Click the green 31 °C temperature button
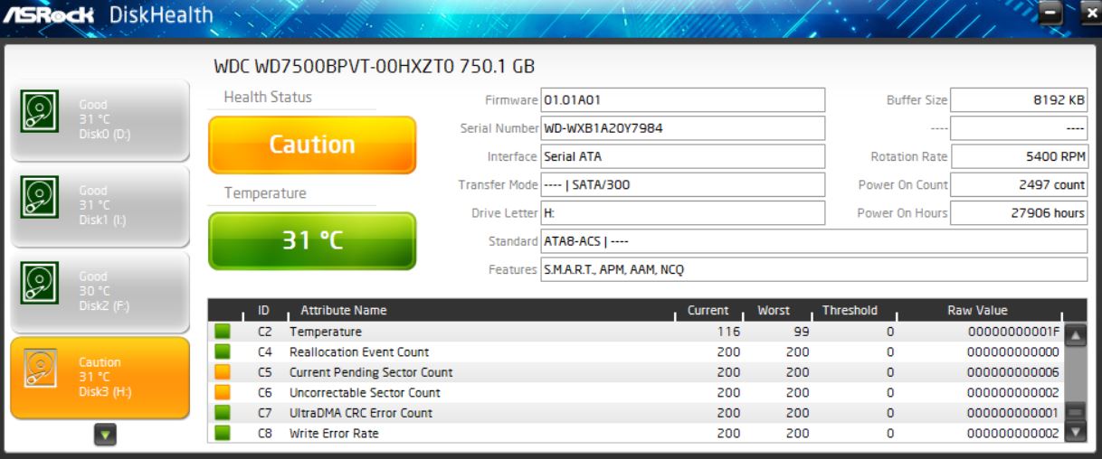The height and width of the screenshot is (459, 1102). pyautogui.click(x=312, y=241)
